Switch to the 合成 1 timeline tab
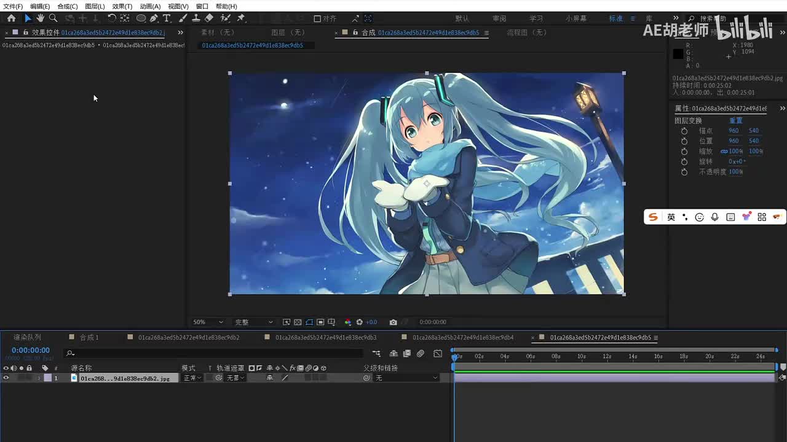 click(x=89, y=338)
